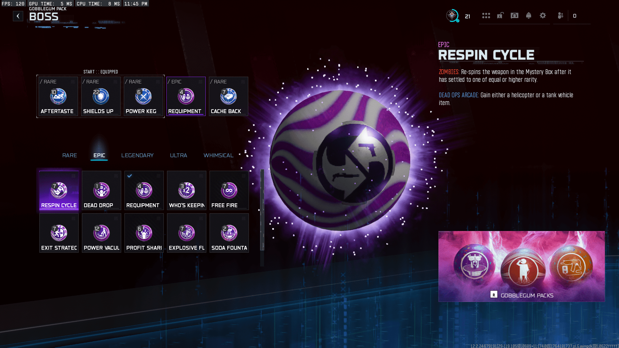The height and width of the screenshot is (348, 619).
Task: Click the equipped Shields Up slot
Action: click(101, 97)
